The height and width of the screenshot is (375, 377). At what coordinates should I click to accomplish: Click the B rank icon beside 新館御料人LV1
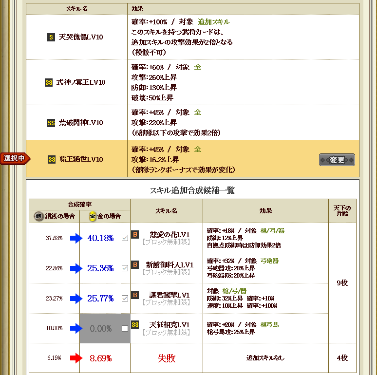[135, 264]
